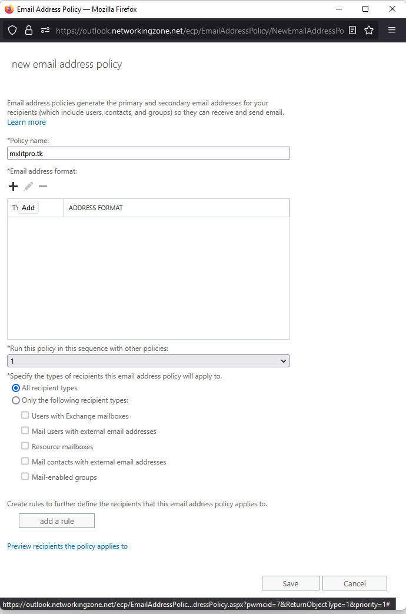Open Firefox hamburger application menu
The width and height of the screenshot is (406, 614).
coord(392,30)
